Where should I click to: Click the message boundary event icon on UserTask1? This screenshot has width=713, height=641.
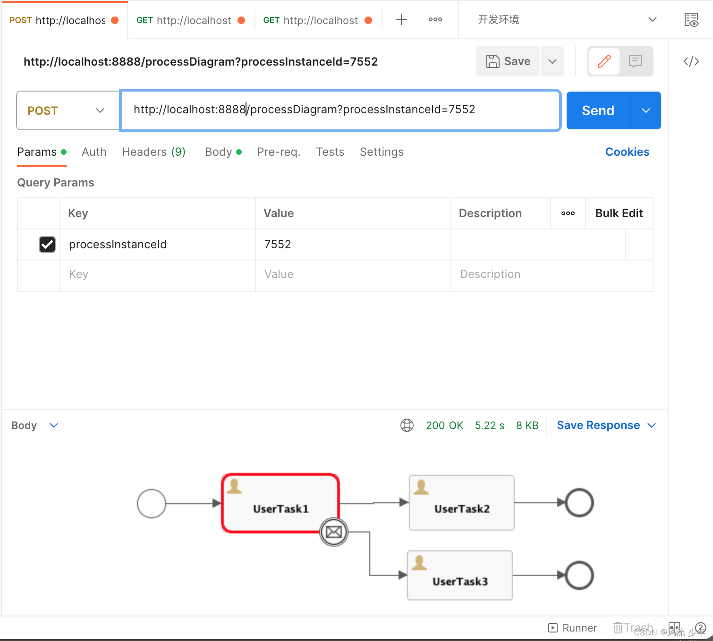(x=334, y=532)
